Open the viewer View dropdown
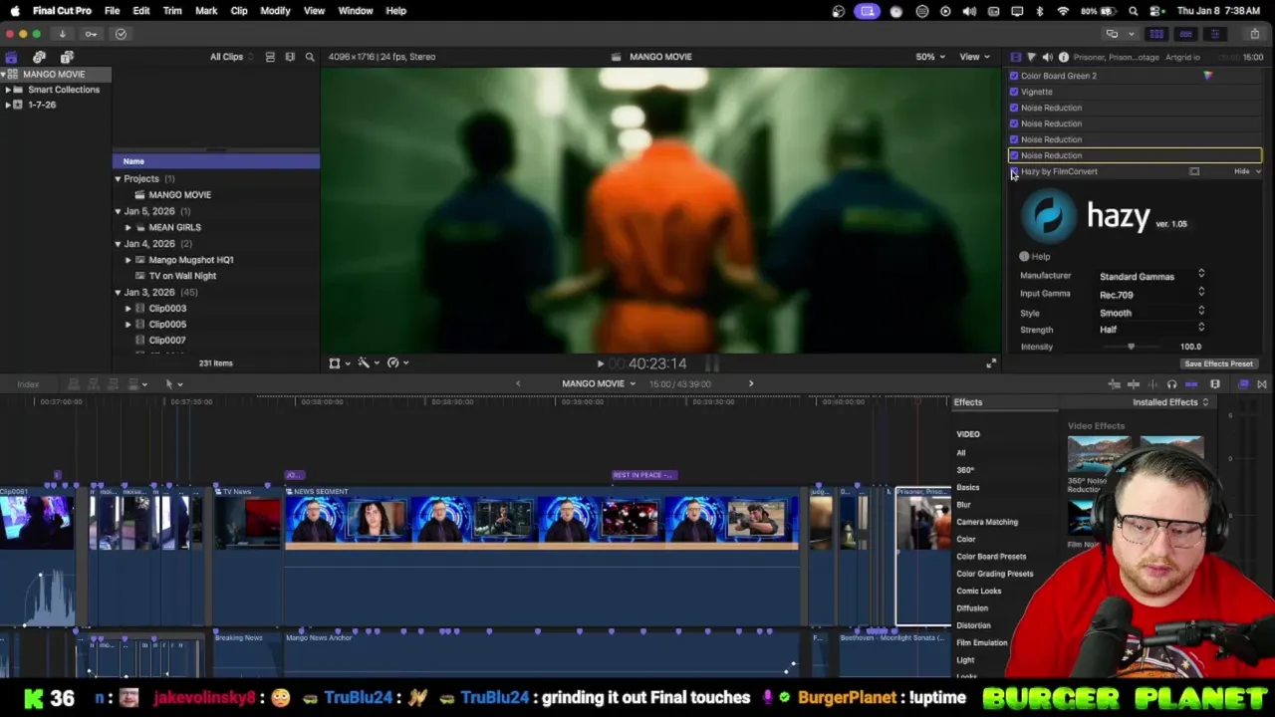The image size is (1275, 717). pyautogui.click(x=973, y=57)
